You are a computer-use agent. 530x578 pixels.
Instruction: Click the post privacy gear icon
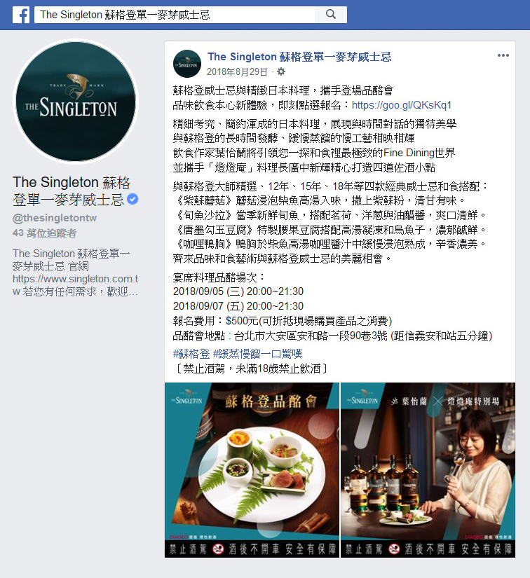[281, 71]
